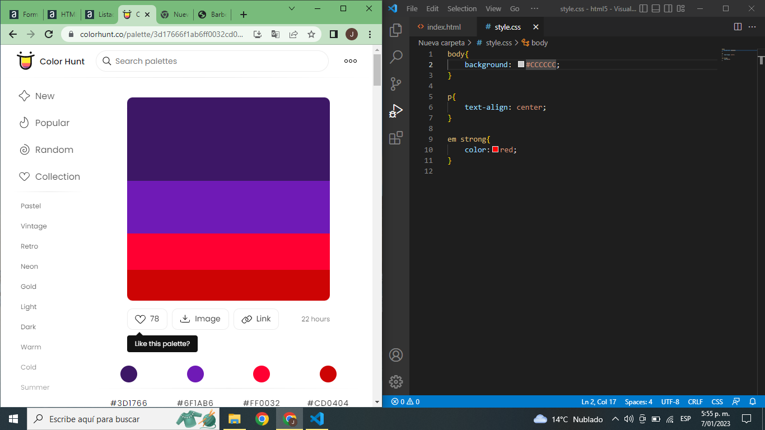
Task: Open the VS Code Search view
Action: 396,57
